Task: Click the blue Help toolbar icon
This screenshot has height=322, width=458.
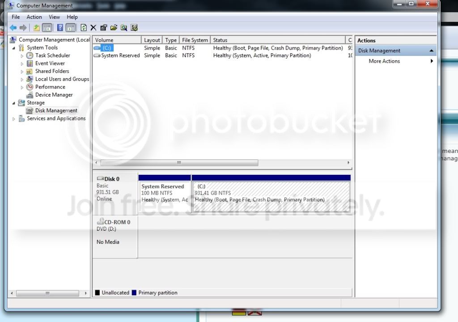Action: point(60,28)
